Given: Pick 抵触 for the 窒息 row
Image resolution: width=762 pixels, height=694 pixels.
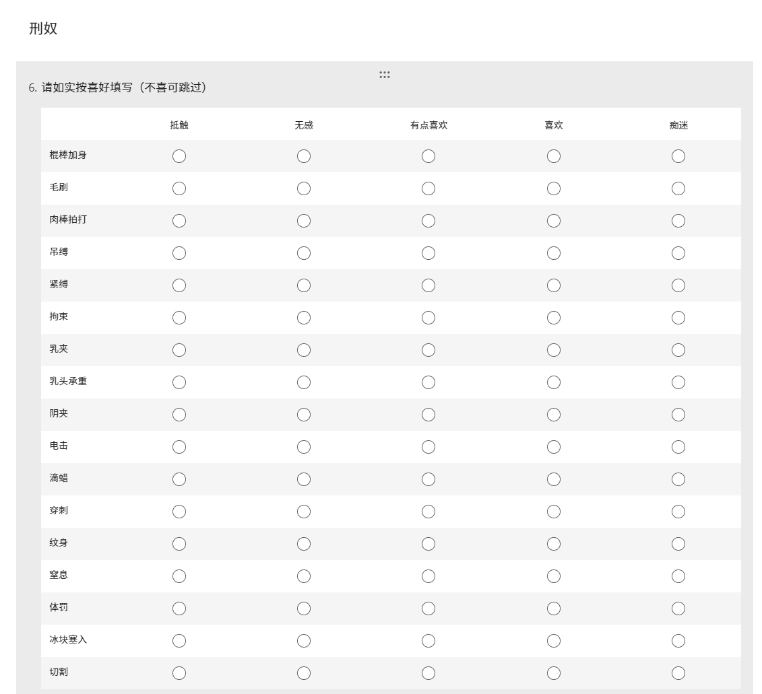Looking at the screenshot, I should click(179, 576).
